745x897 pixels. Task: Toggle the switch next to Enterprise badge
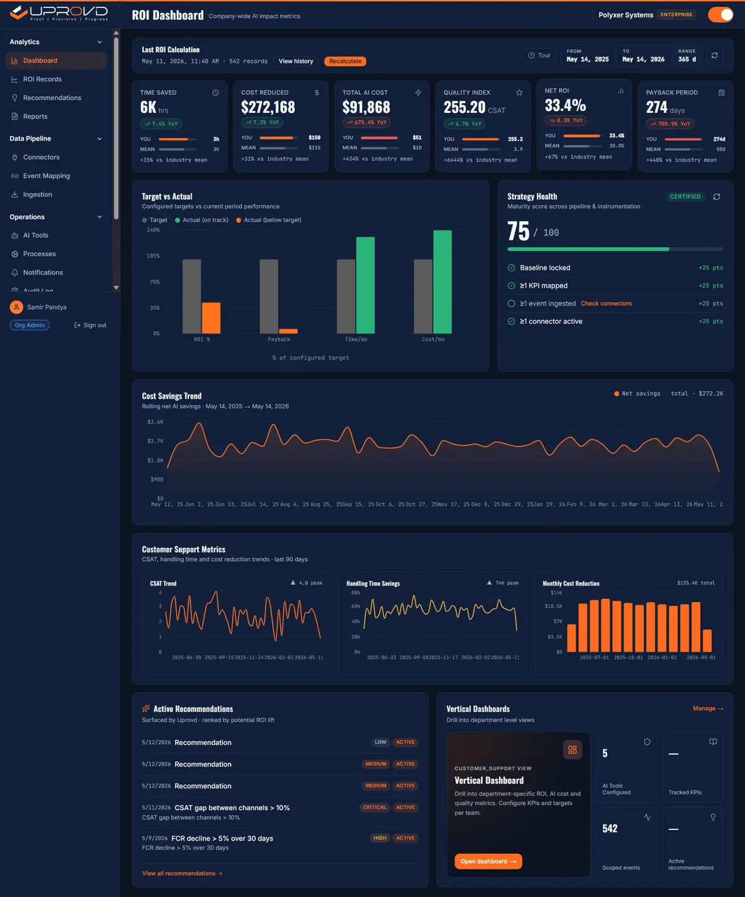click(720, 15)
